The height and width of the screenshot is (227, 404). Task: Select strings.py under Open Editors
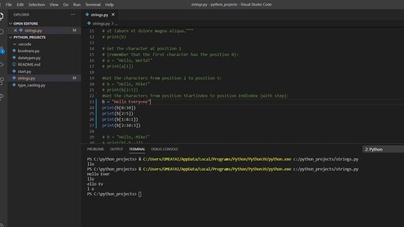(x=33, y=30)
